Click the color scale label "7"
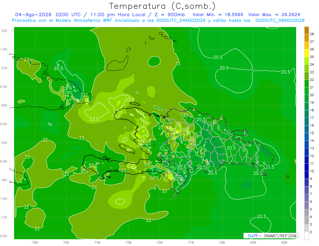 click(x=311, y=194)
